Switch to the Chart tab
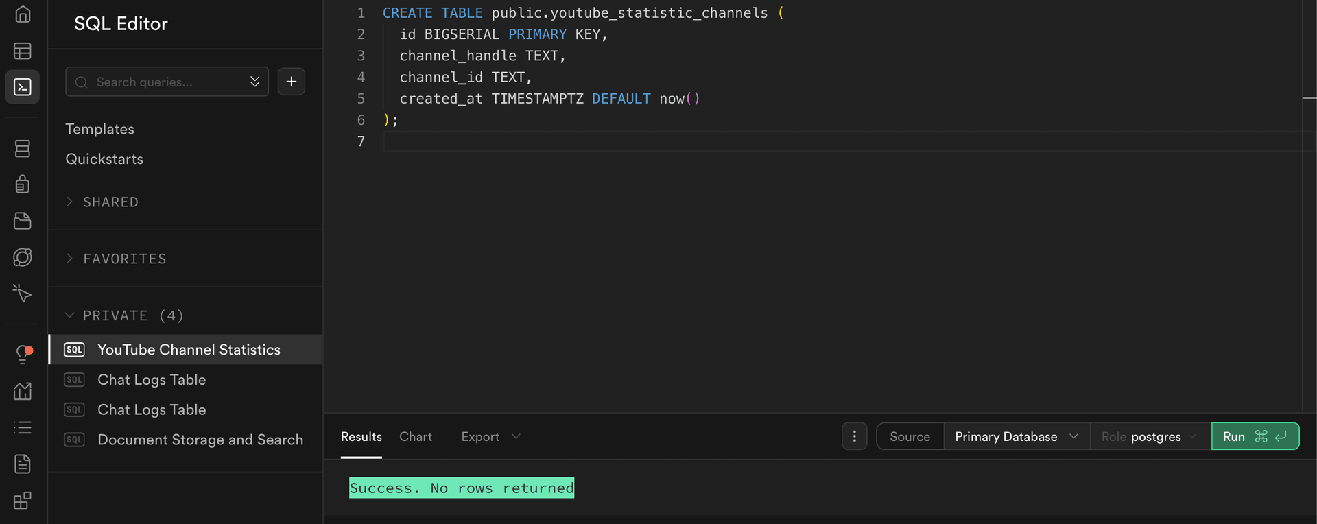 [x=416, y=437]
